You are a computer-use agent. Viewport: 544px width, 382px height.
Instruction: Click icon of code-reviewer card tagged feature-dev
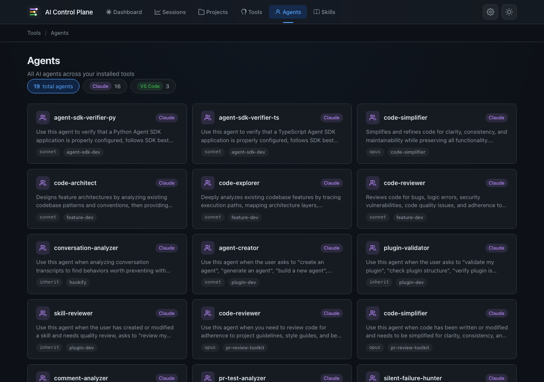click(373, 183)
